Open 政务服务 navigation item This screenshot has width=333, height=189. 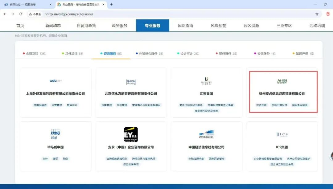tap(120, 26)
